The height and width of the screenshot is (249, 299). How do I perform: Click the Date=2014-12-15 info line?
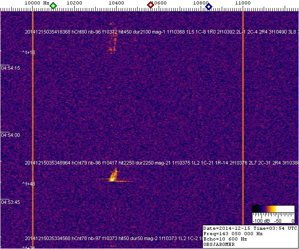(232, 228)
